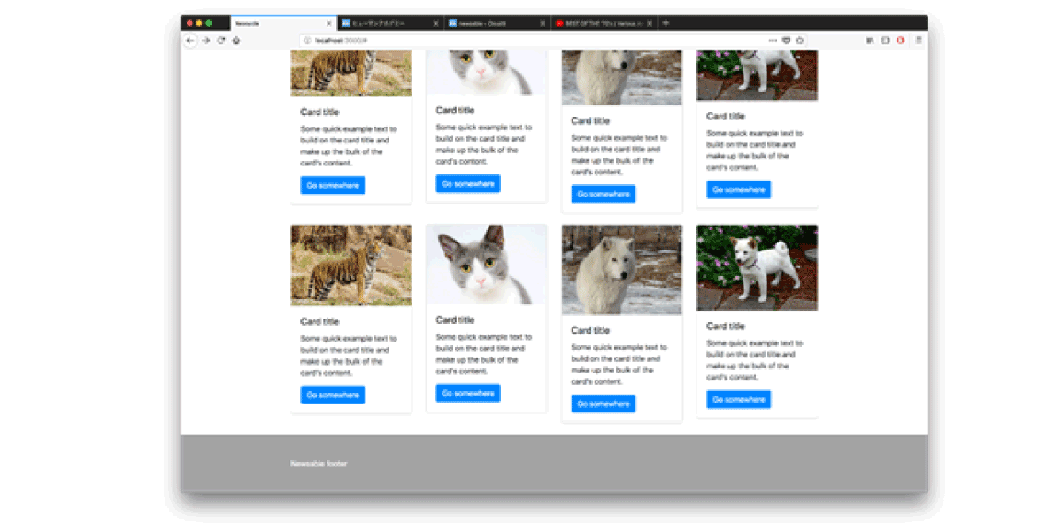Open the hamburger menu icon
Screen dimensions: 1062x531
919,41
